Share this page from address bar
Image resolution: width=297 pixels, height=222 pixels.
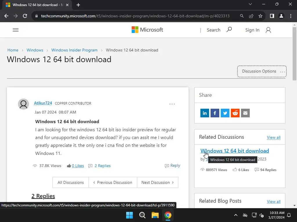(251, 16)
